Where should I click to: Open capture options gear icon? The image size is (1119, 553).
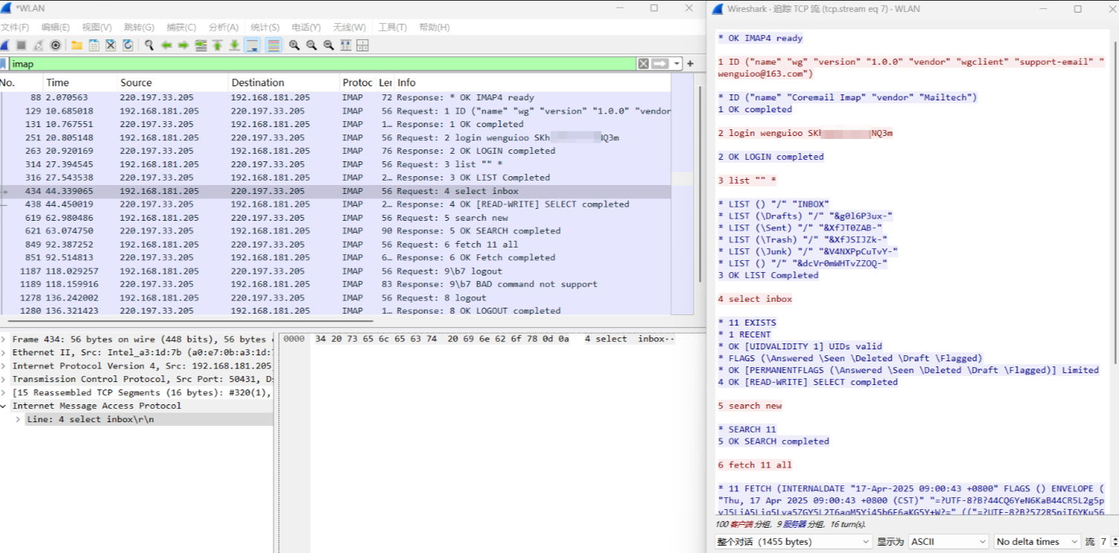(x=55, y=45)
